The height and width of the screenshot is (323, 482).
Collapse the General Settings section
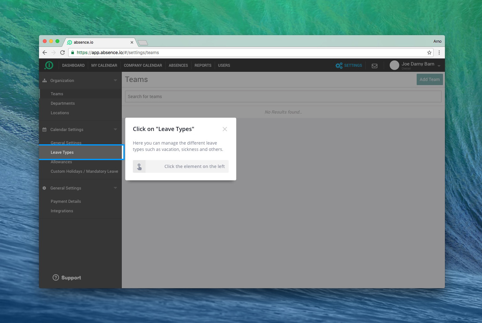115,188
